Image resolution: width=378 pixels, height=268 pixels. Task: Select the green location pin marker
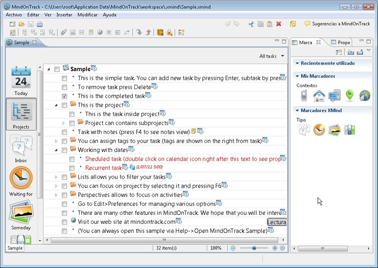click(x=350, y=95)
